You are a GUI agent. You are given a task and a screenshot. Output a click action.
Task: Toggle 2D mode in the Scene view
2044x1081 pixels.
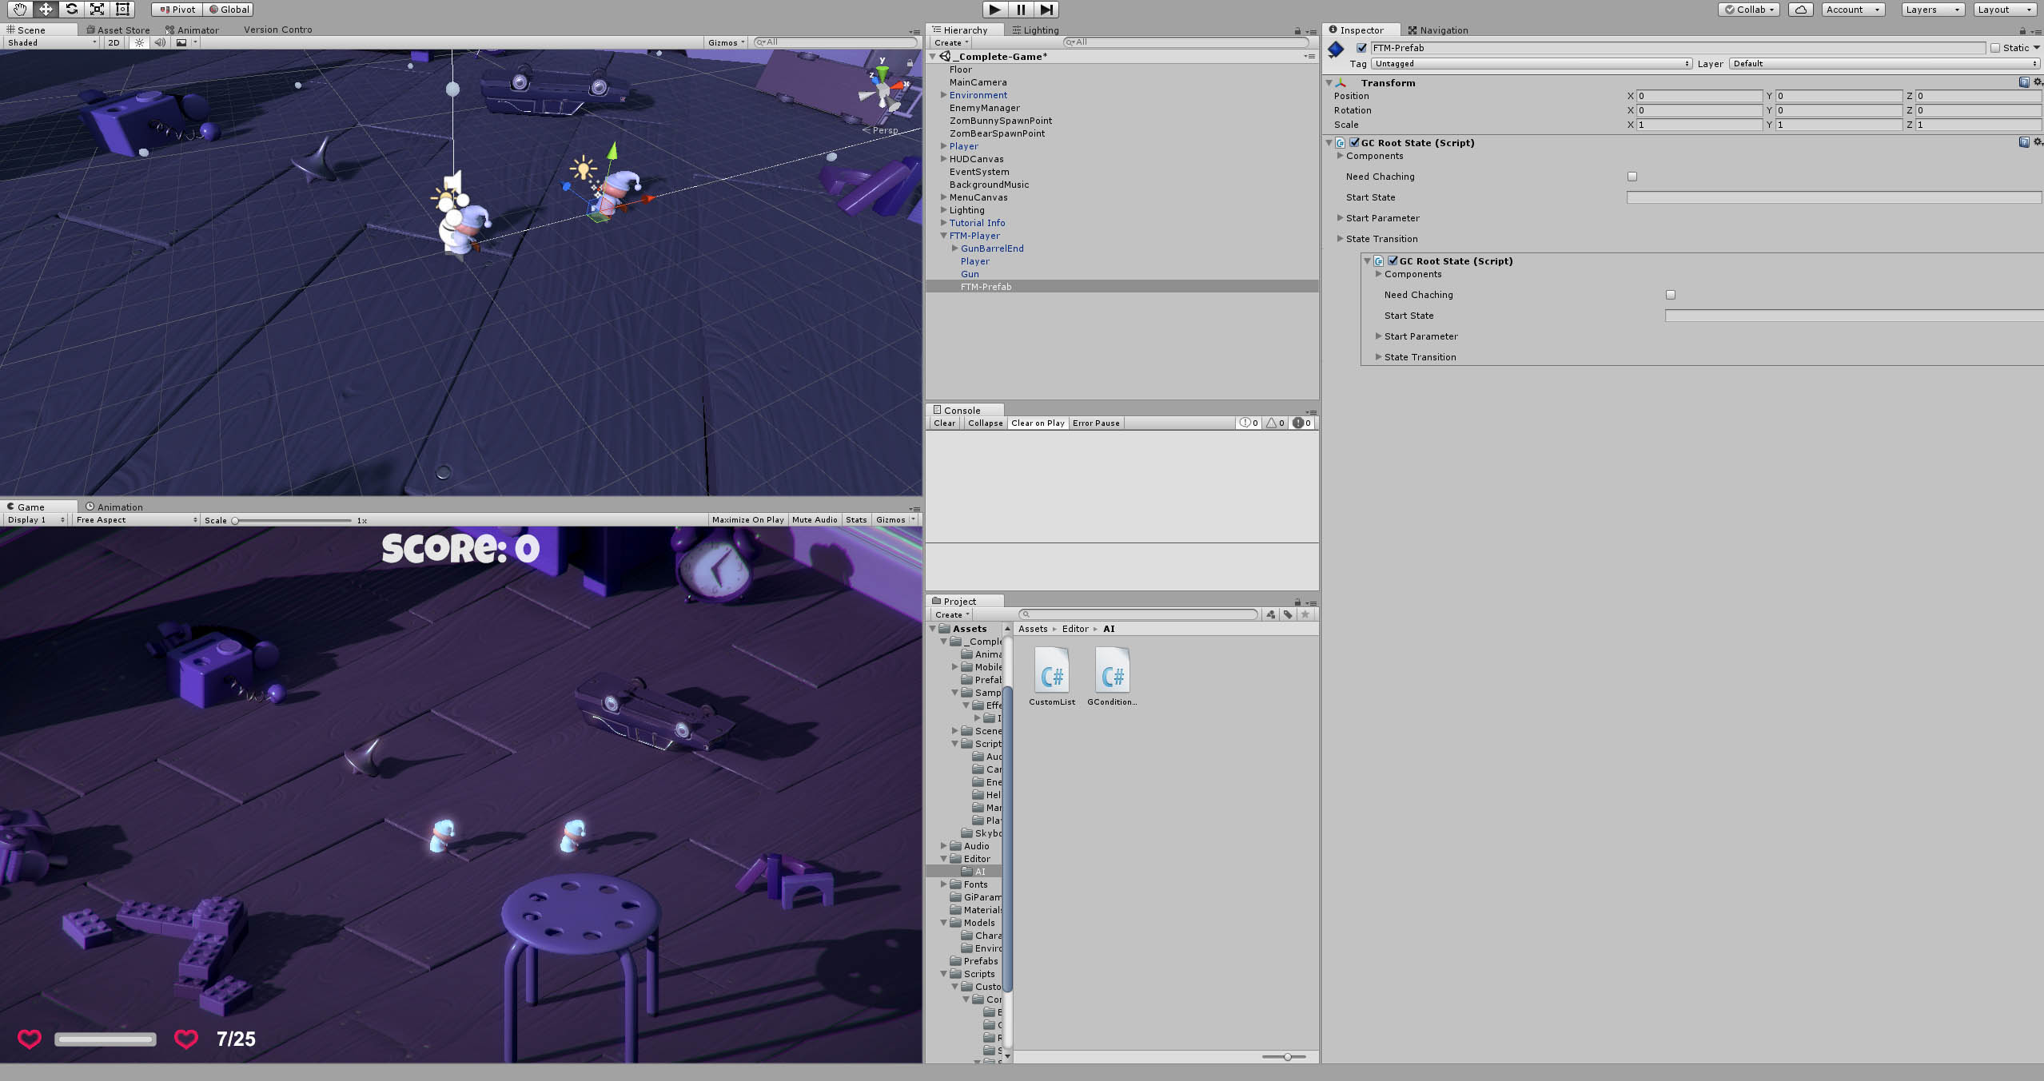tap(112, 42)
